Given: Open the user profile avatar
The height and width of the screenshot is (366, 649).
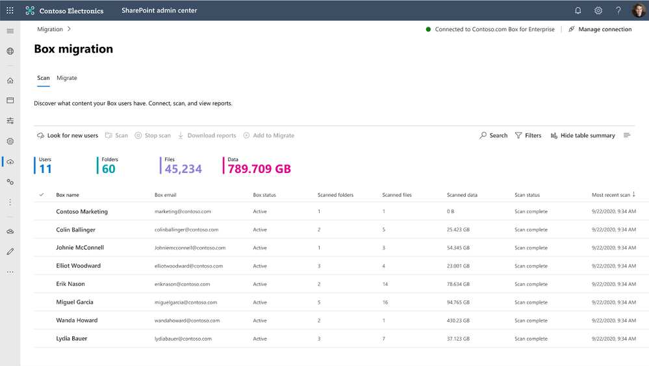Looking at the screenshot, I should click(639, 10).
